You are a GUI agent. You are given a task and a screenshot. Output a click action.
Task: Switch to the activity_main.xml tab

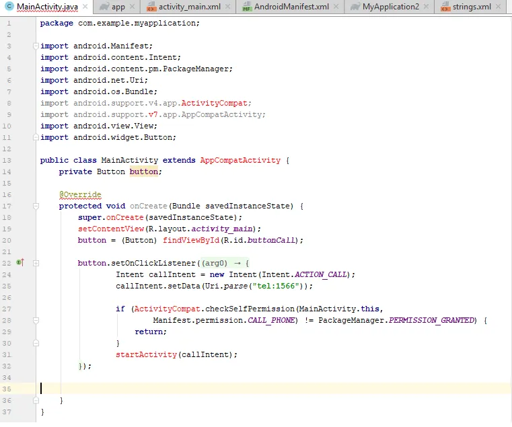tap(189, 7)
